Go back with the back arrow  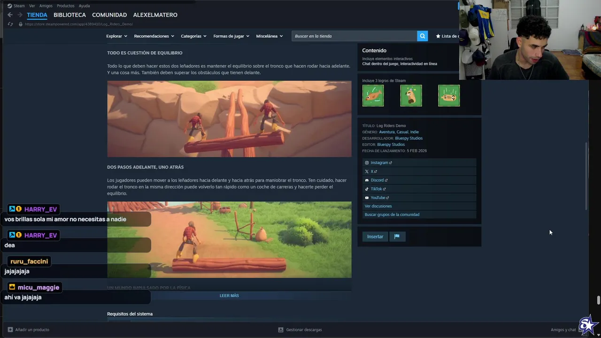click(x=10, y=15)
